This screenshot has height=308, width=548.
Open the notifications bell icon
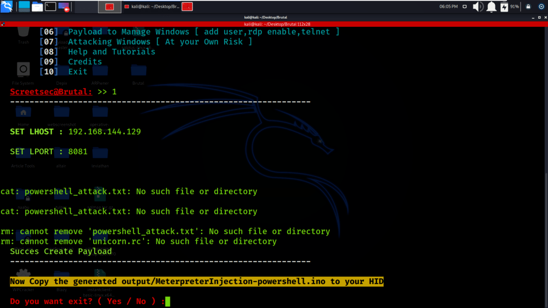[492, 7]
